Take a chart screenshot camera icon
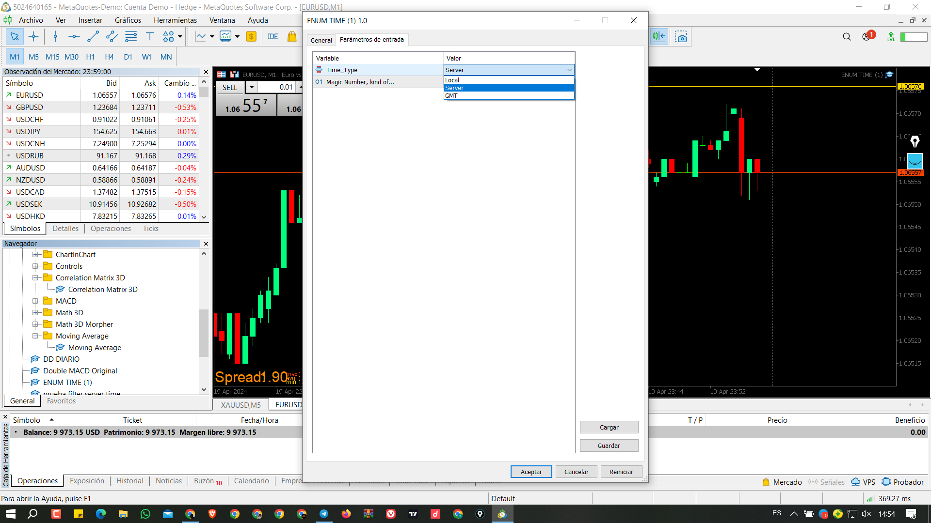 click(681, 37)
